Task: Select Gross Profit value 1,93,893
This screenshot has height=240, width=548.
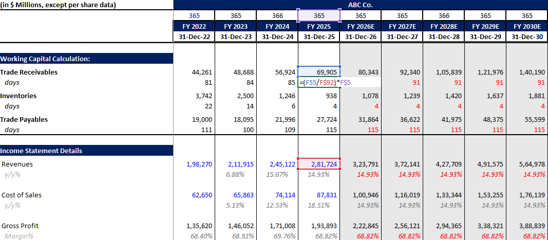Action: 324,226
